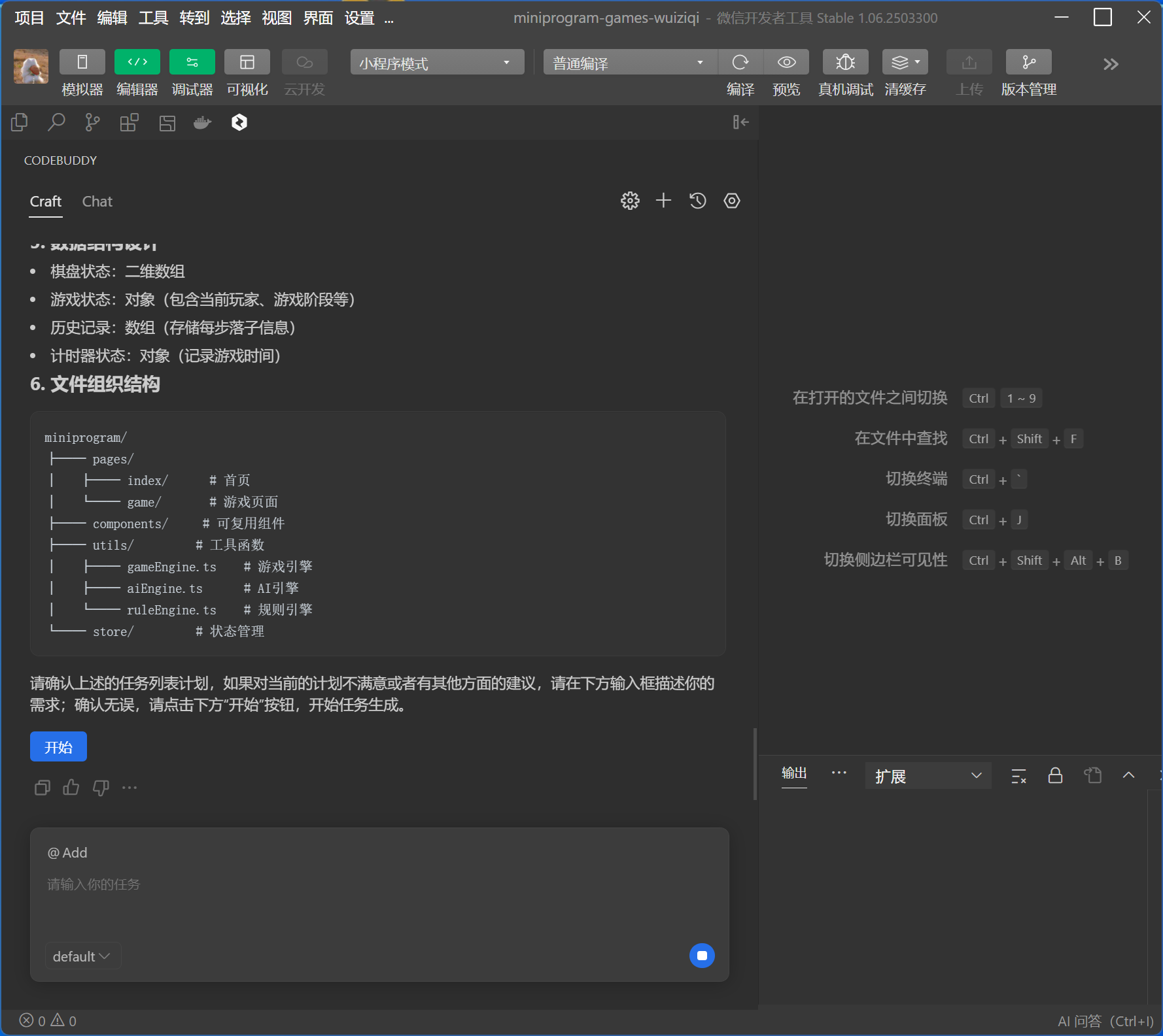Click the thumbs up feedback icon
Screen dimensions: 1163x1036
[x=71, y=788]
